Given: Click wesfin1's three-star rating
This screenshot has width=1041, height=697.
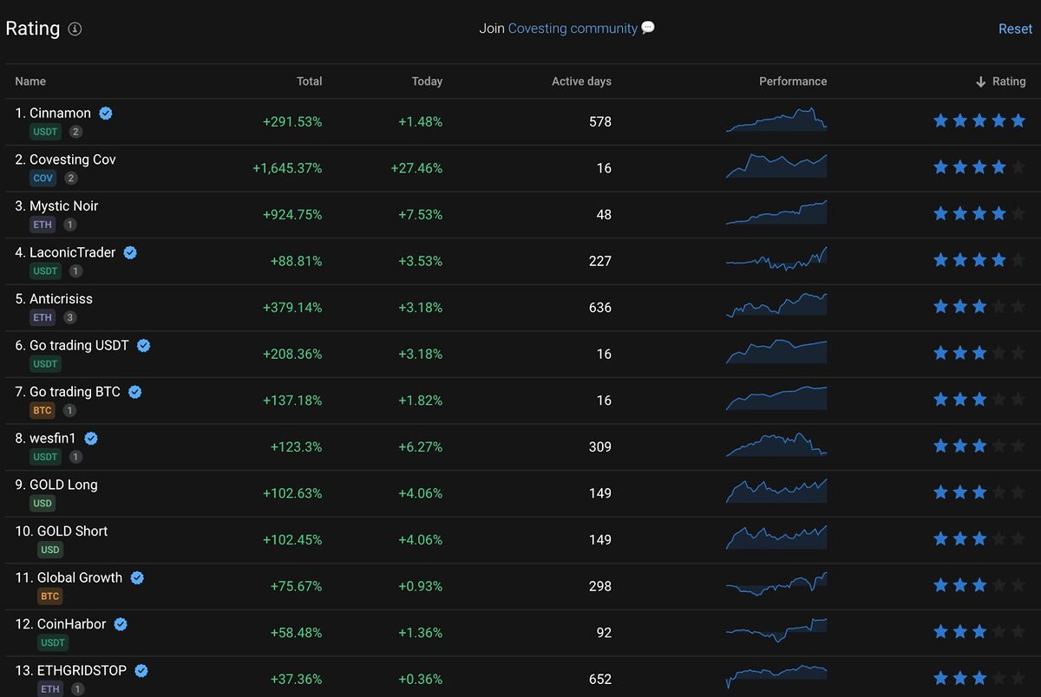Looking at the screenshot, I should 979,446.
